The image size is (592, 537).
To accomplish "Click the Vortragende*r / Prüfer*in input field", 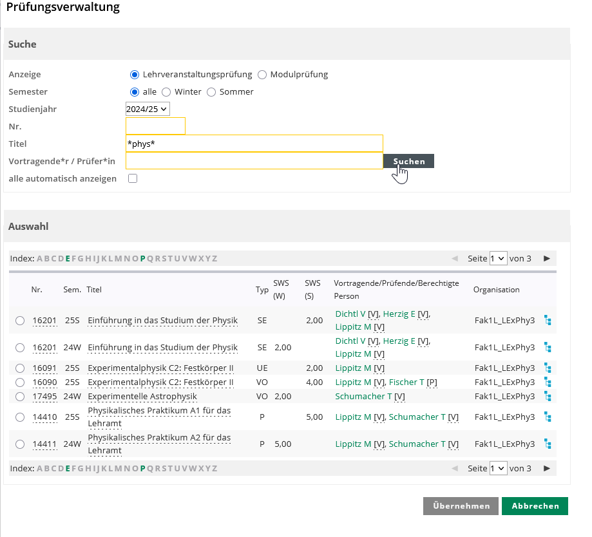I will [254, 161].
